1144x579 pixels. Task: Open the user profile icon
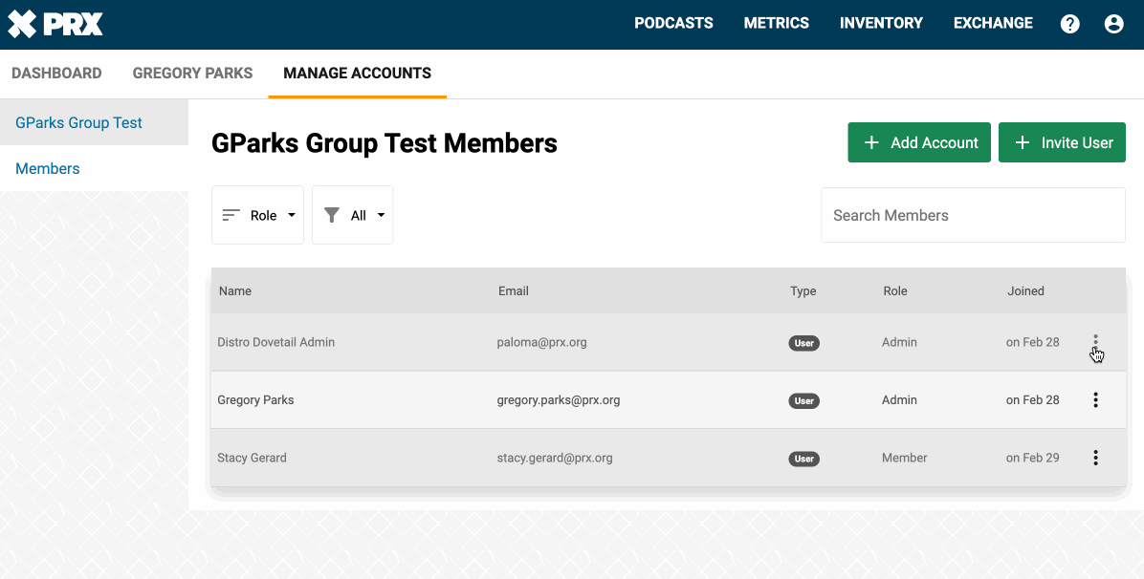[1113, 24]
